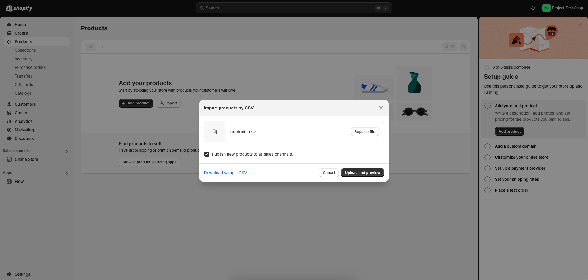
Task: Click the Customers sidebar icon
Action: (x=9, y=104)
